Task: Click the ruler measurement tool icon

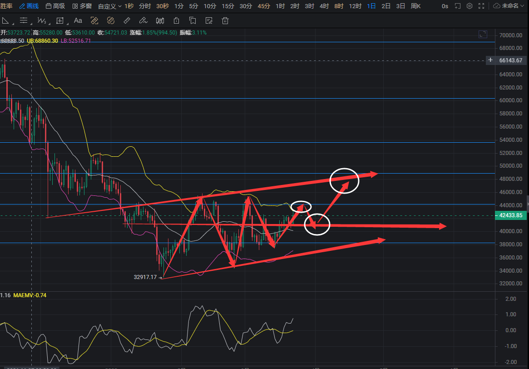Action: 127,20
